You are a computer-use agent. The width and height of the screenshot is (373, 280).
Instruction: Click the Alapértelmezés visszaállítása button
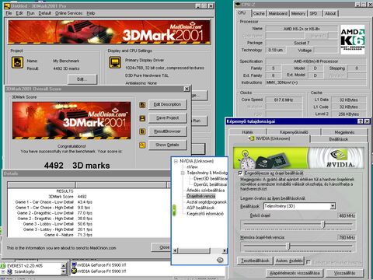pos(295,273)
